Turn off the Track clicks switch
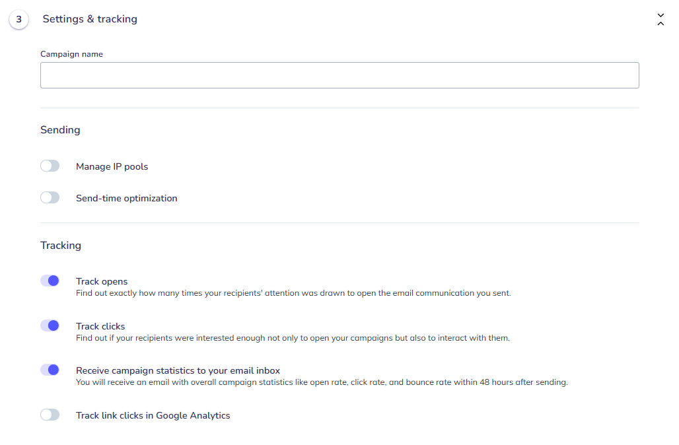This screenshot has height=445, width=679. [x=50, y=326]
